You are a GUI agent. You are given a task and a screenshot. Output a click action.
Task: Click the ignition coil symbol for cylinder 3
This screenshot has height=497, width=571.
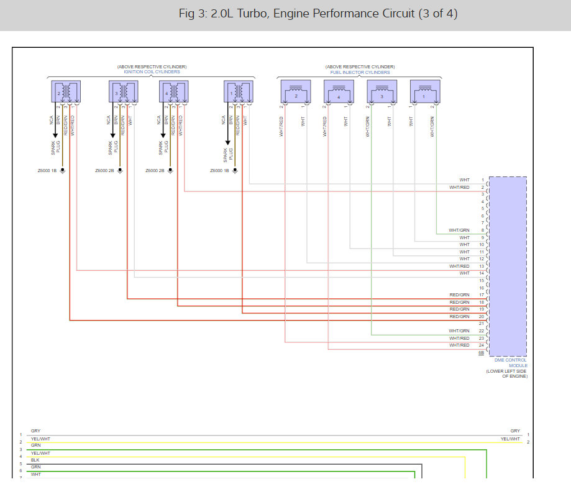[120, 91]
